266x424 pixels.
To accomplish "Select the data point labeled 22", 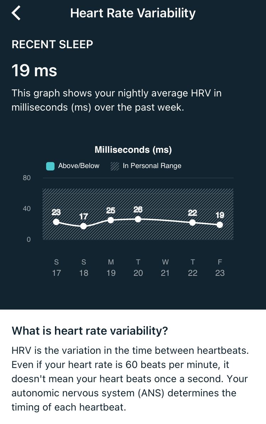I will pyautogui.click(x=192, y=222).
